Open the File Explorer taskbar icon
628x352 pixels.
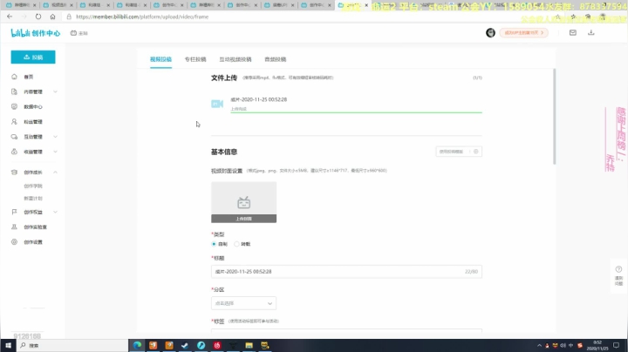[x=249, y=345]
